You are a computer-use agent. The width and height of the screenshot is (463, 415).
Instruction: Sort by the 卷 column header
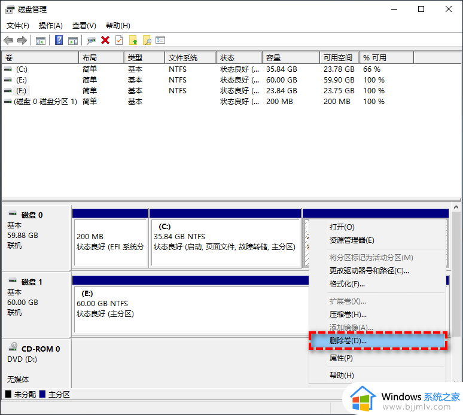pyautogui.click(x=40, y=57)
